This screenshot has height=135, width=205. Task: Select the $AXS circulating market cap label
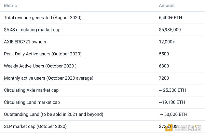tap(32, 30)
